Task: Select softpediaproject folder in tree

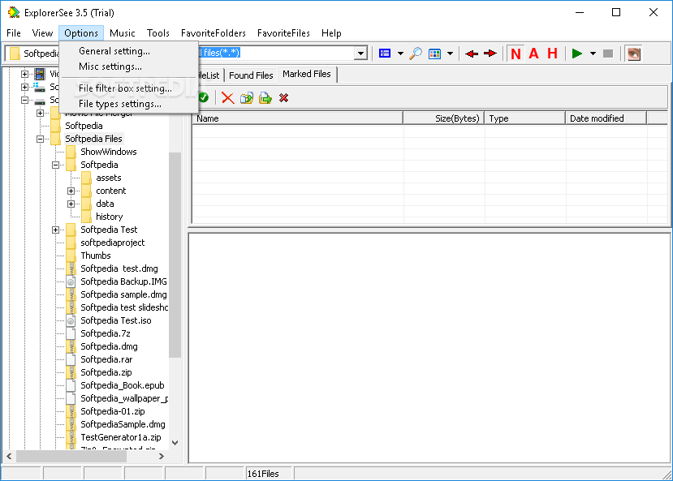Action: (x=113, y=243)
